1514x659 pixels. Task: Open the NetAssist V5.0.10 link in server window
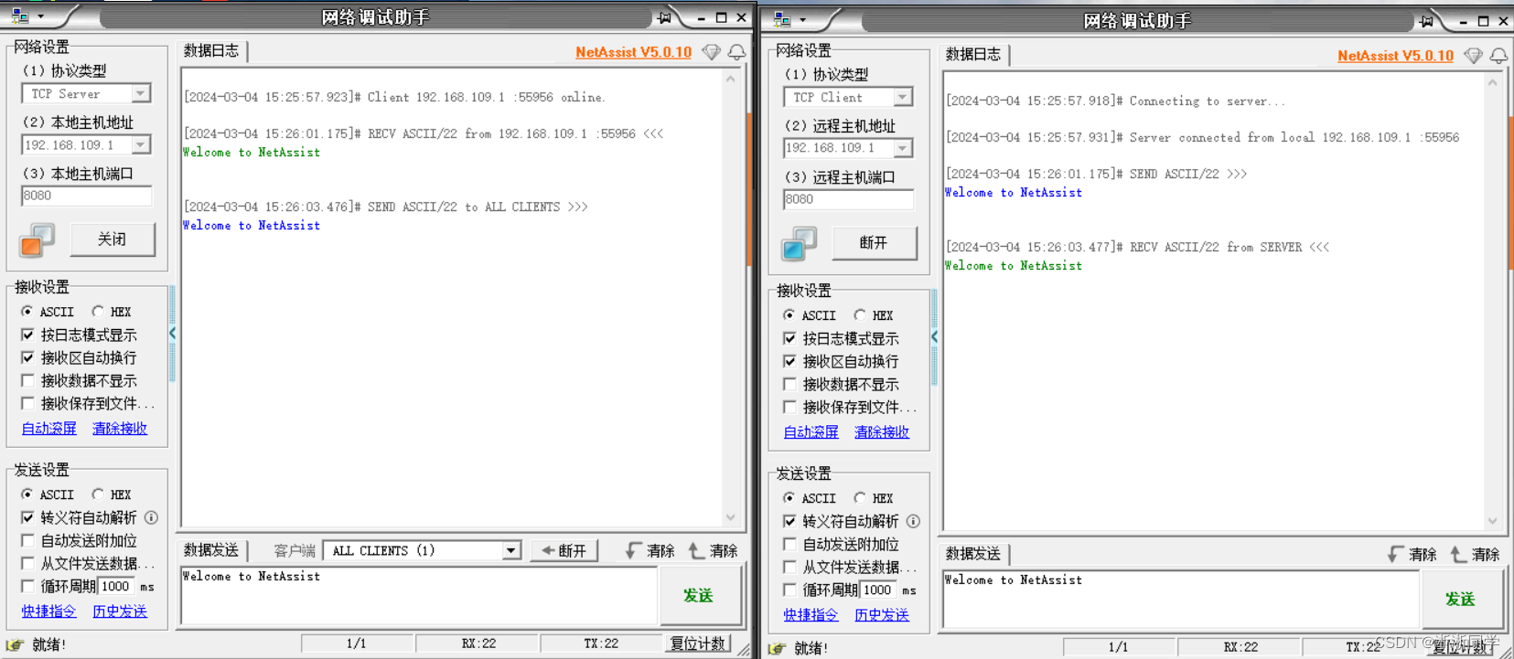(633, 52)
